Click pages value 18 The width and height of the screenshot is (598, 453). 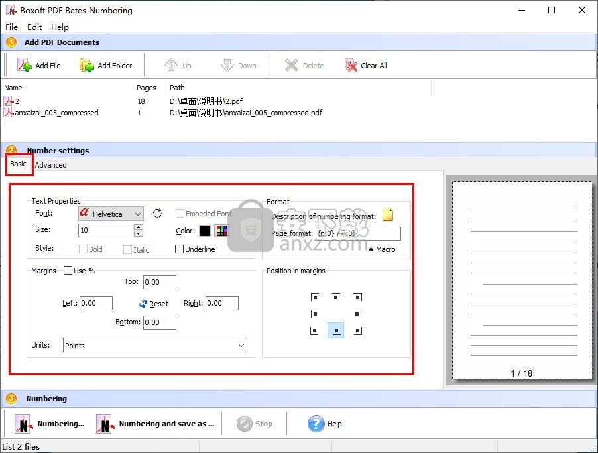141,101
